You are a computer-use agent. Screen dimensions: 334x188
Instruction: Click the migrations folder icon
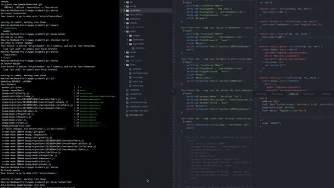click(x=127, y=19)
